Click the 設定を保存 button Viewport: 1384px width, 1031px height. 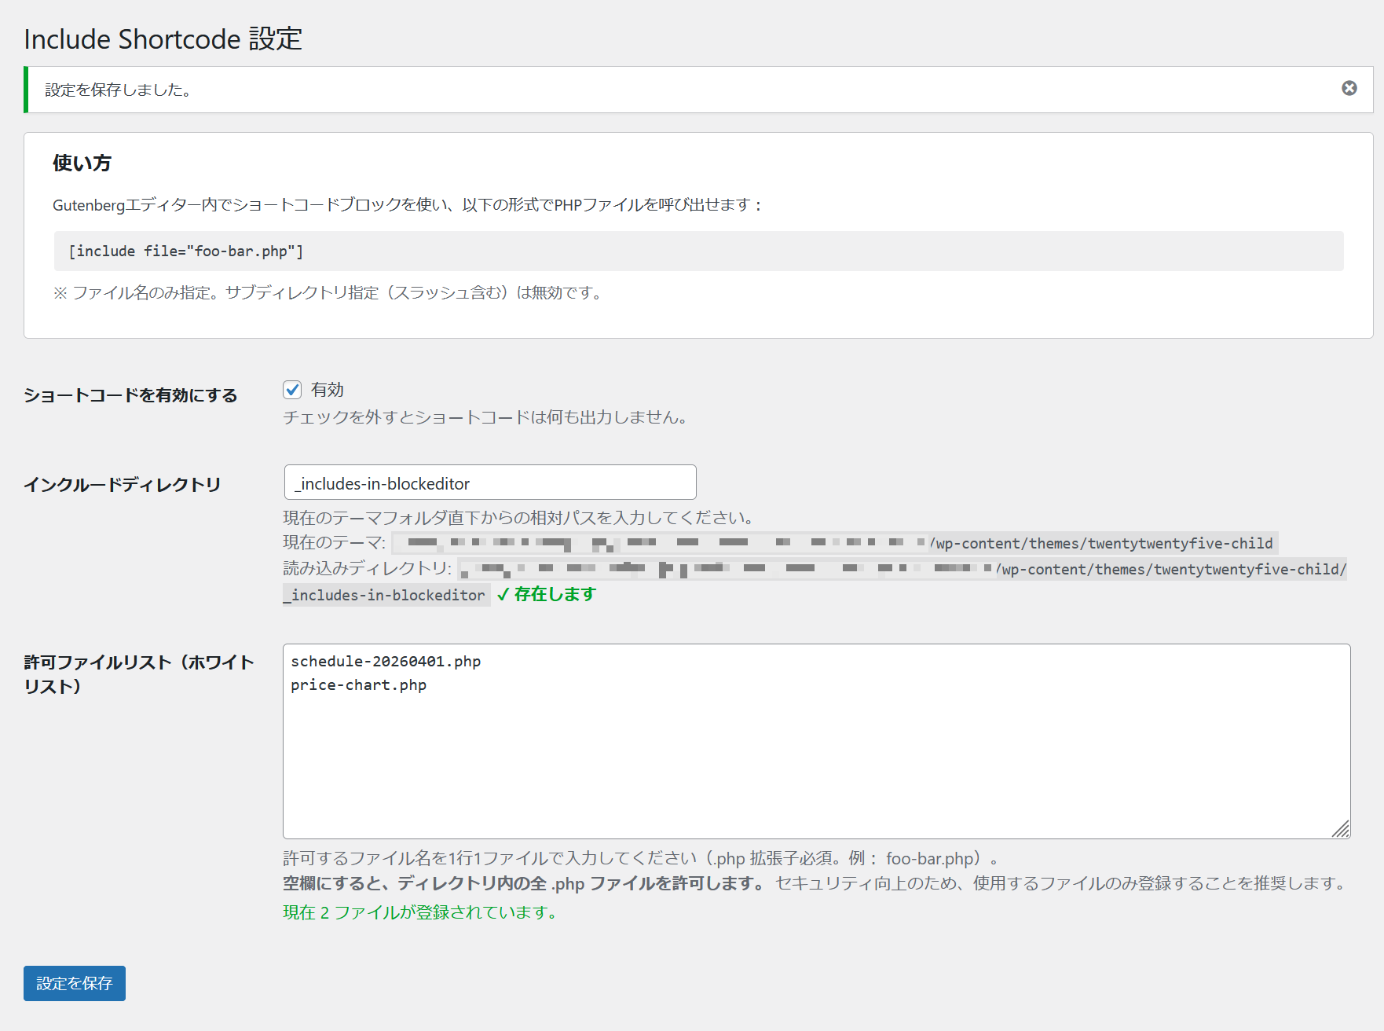point(74,982)
